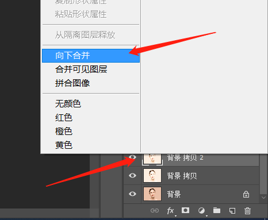Click the layers panel scroll down arrow
The height and width of the screenshot is (220, 268).
(263, 198)
